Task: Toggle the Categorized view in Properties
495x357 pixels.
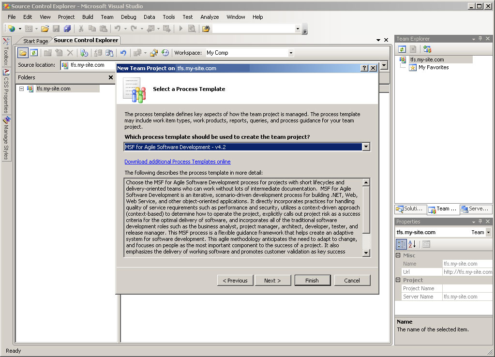Action: 401,244
